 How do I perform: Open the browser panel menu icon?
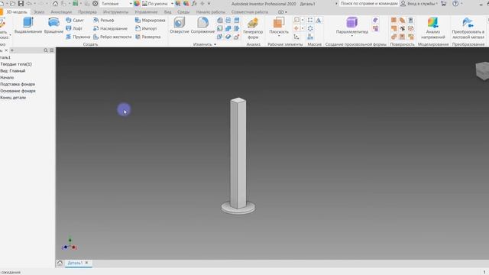tap(52, 50)
